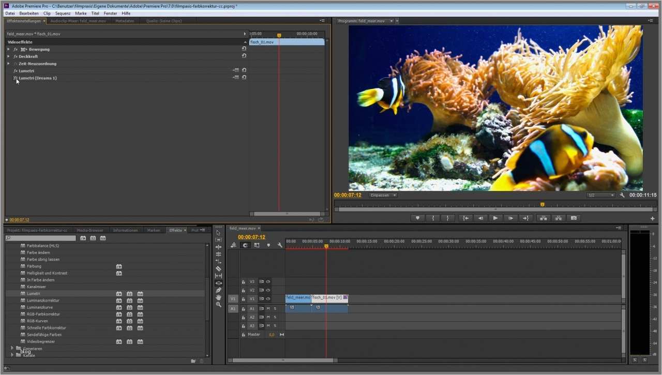Activate the Zoom tool below the Hand tool
This screenshot has width=662, height=375.
(x=219, y=304)
